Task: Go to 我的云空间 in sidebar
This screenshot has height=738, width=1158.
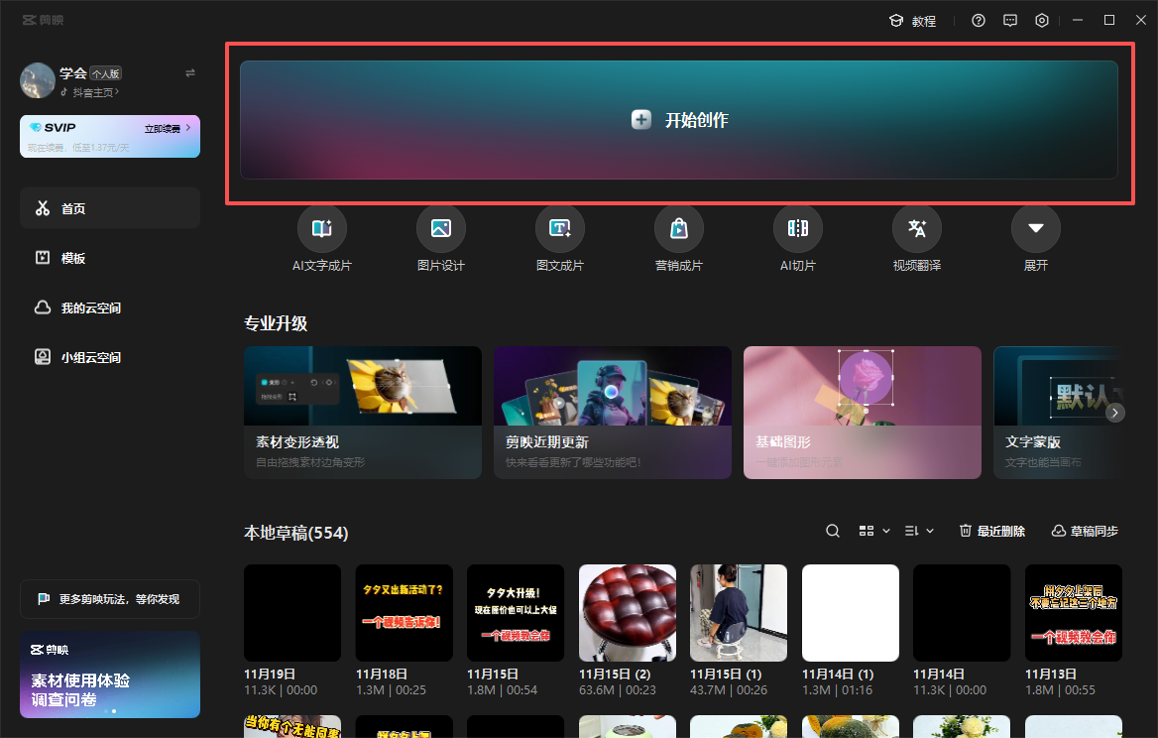Action: tap(90, 307)
